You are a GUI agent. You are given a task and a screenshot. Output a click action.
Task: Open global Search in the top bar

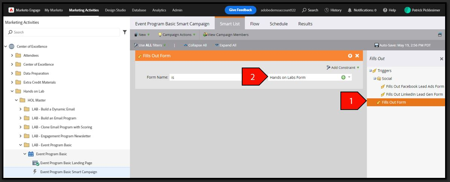[x=310, y=10]
